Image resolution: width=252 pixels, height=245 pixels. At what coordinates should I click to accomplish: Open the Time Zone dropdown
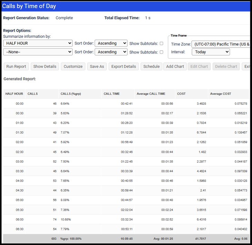221,44
